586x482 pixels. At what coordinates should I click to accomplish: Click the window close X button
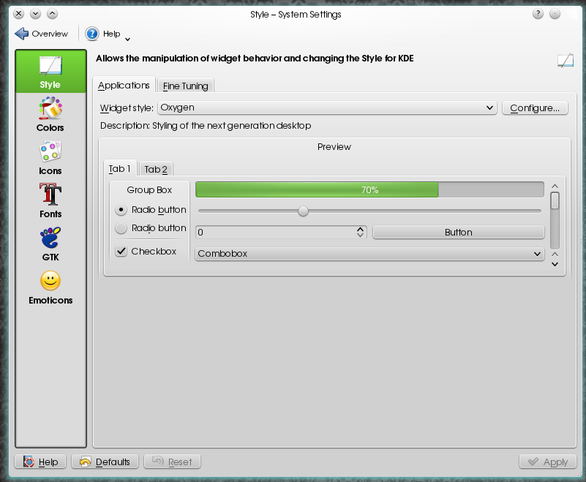click(x=19, y=14)
